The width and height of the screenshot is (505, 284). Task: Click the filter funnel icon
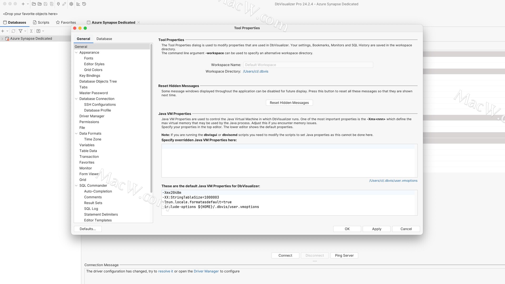(21, 31)
